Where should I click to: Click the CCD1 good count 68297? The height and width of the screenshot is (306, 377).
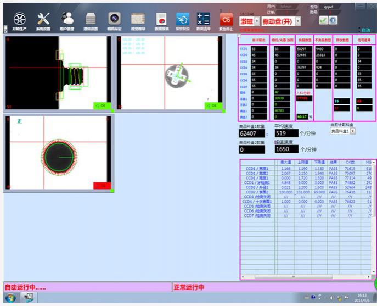click(x=304, y=49)
